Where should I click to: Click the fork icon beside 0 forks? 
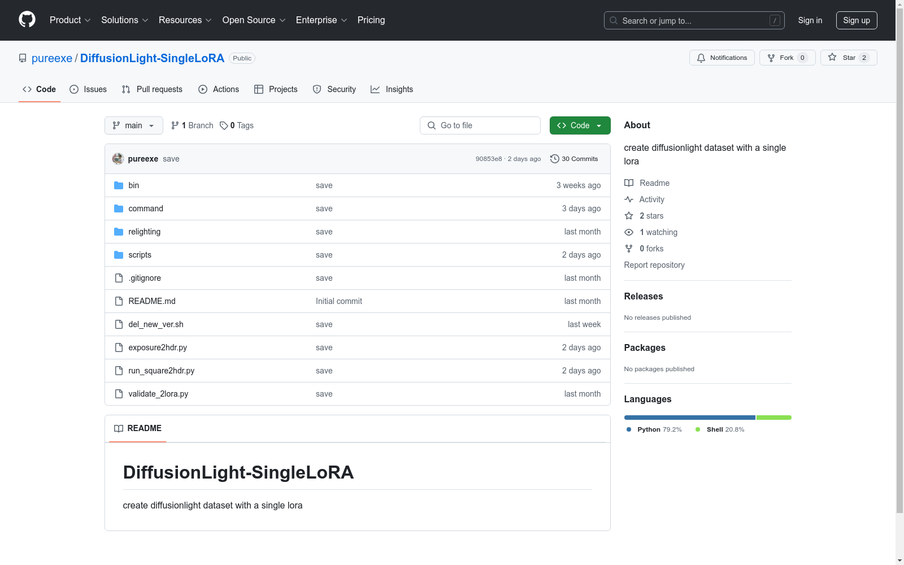point(629,249)
